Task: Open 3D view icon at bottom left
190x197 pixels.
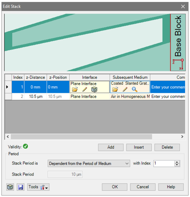Action: 10,187
